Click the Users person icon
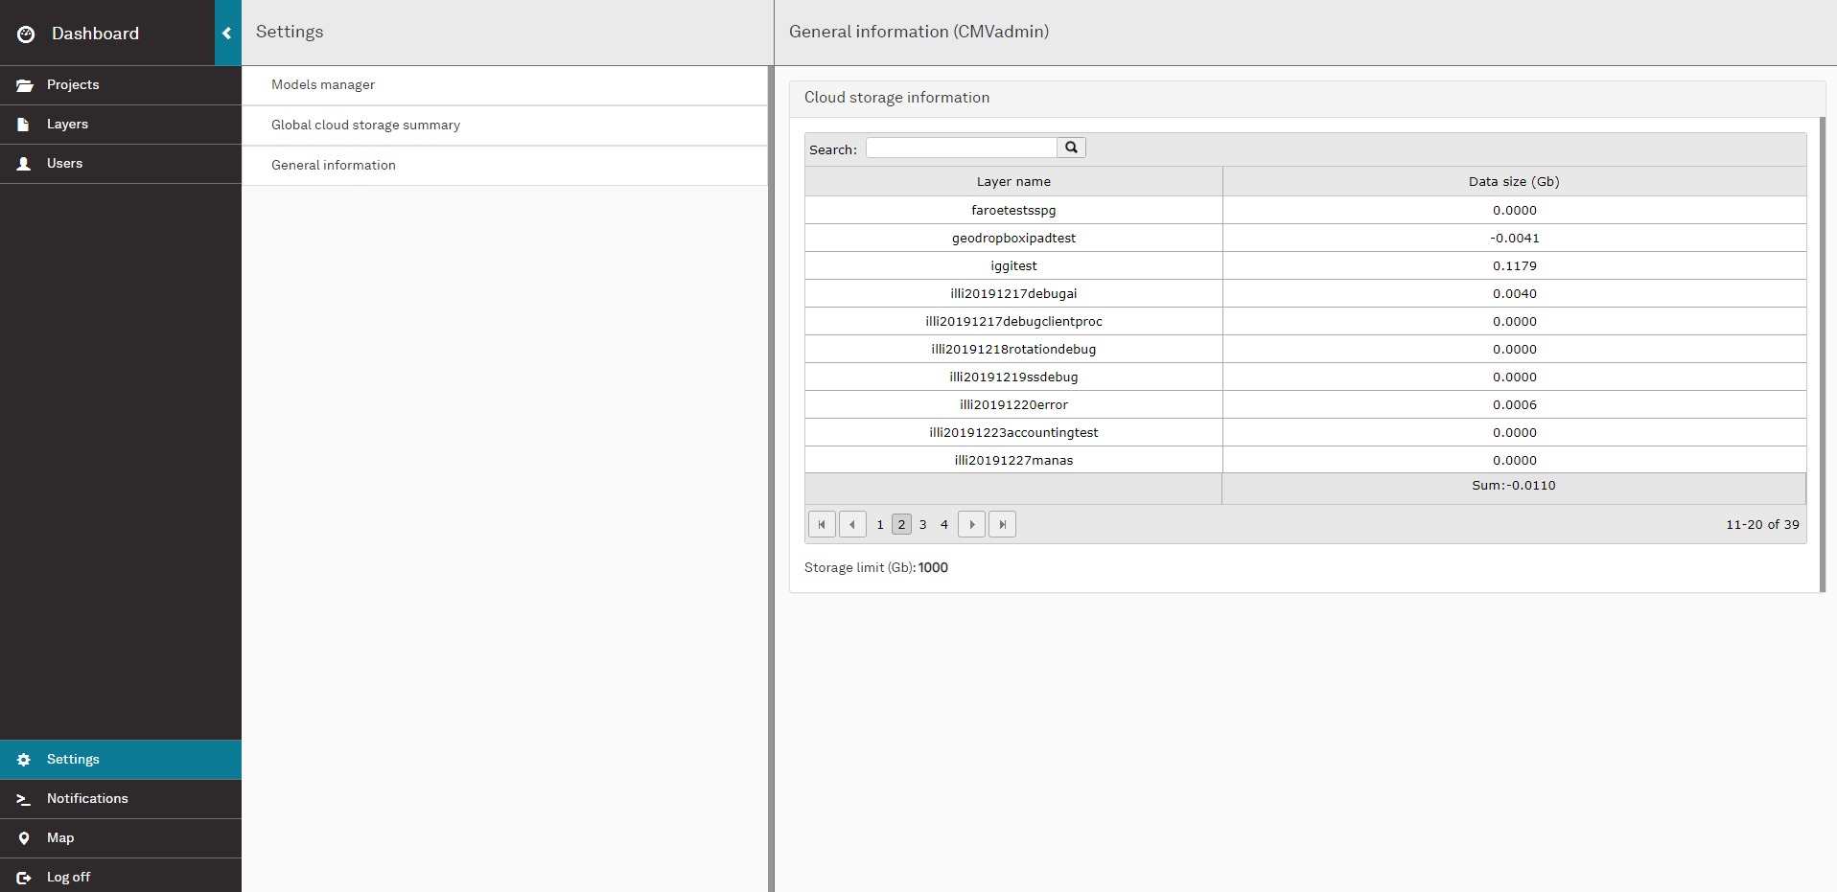The height and width of the screenshot is (892, 1837). point(24,164)
